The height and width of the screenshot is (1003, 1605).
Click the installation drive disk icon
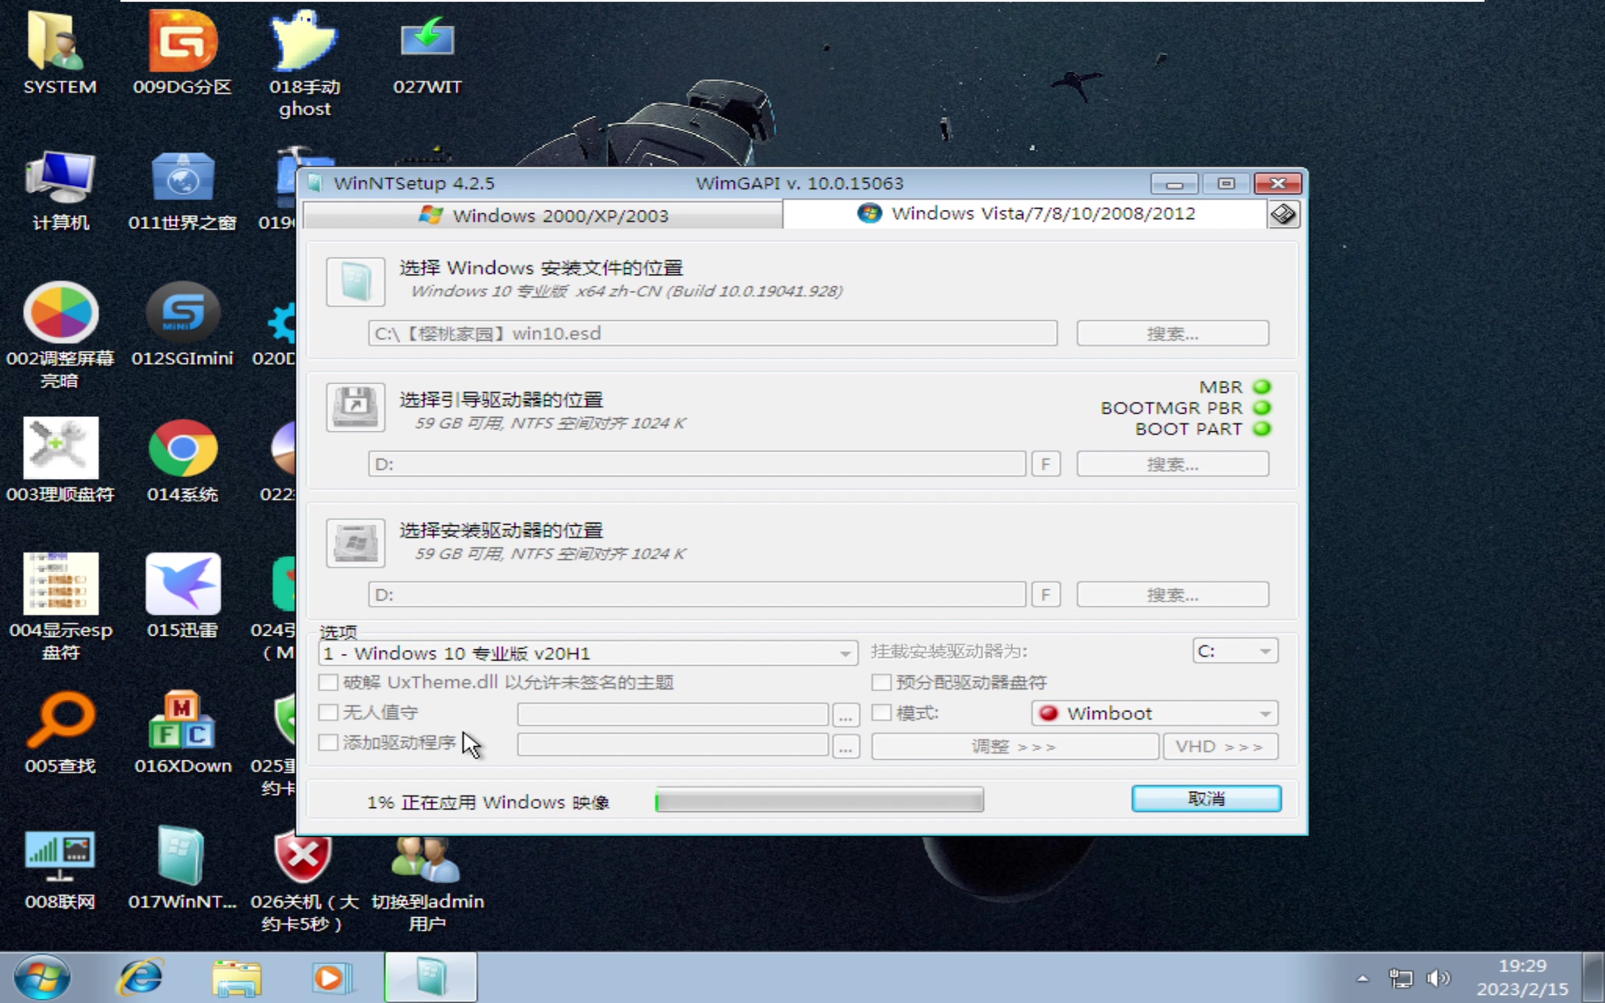[x=355, y=543]
